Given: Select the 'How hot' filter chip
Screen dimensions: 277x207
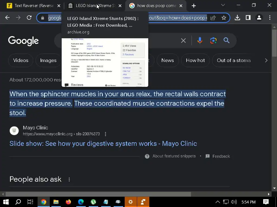Looking at the screenshot, I should [x=195, y=60].
